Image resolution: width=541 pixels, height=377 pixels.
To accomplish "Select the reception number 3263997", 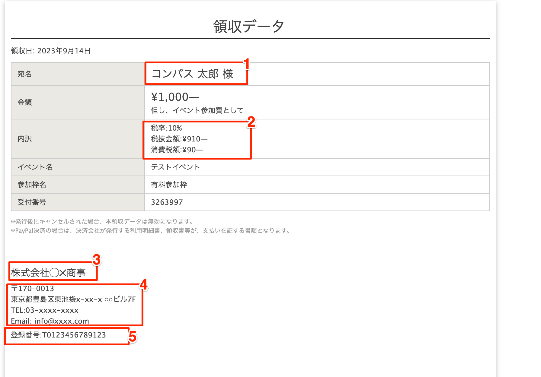I will coord(167,202).
